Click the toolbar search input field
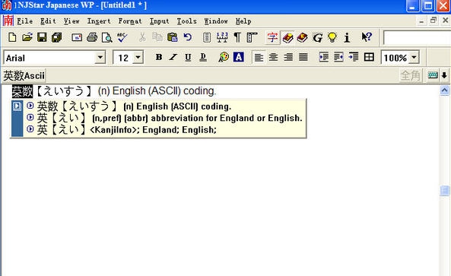Image resolution: width=451 pixels, height=276 pixels. pos(417,38)
